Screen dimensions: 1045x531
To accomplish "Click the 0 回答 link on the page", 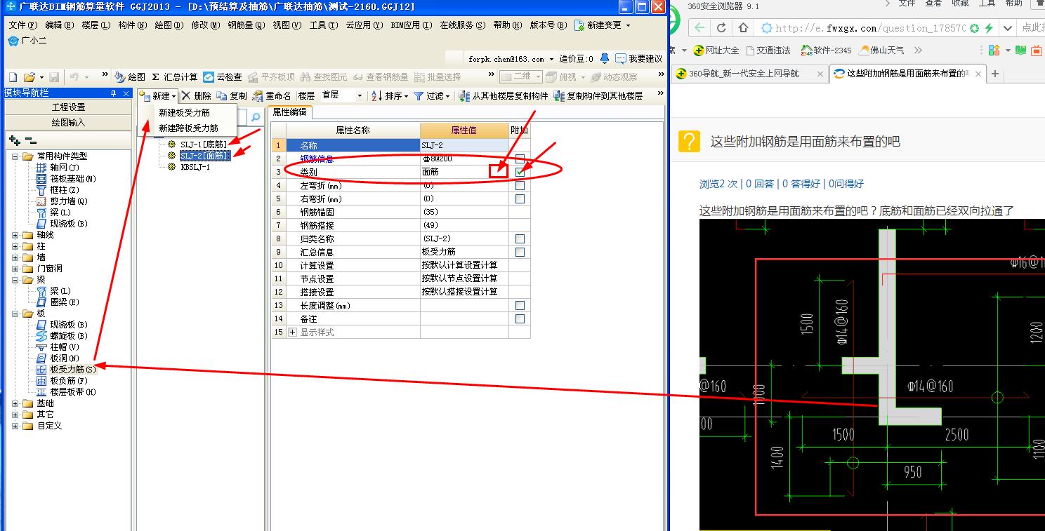I will (x=760, y=184).
